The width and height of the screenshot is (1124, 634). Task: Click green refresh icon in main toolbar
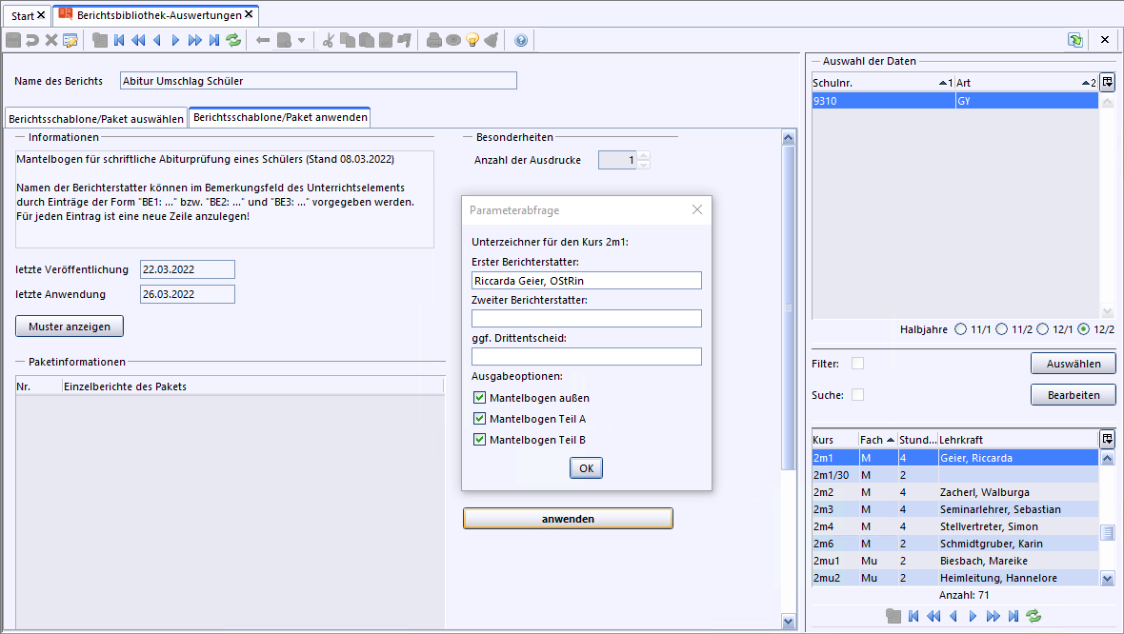233,40
